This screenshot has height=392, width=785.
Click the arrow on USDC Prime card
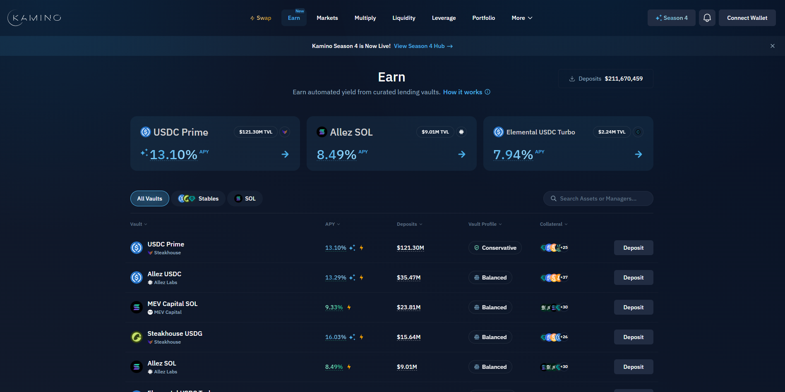pyautogui.click(x=285, y=154)
